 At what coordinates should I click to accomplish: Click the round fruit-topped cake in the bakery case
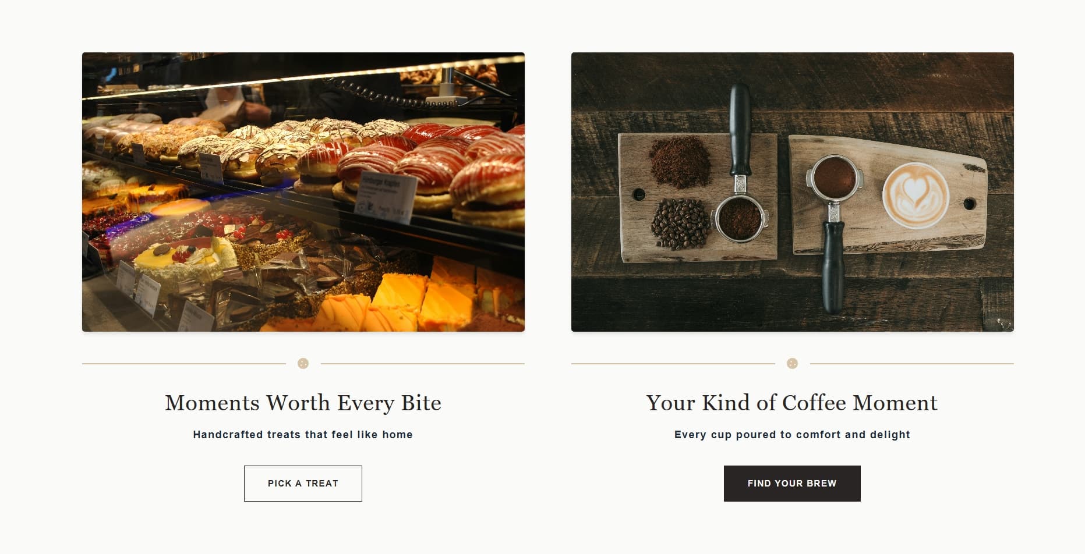point(176,260)
